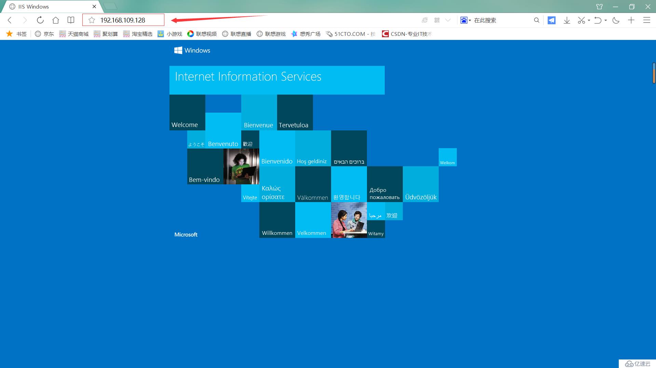
Task: Open the 书签 bookmarks star
Action: tap(16, 34)
